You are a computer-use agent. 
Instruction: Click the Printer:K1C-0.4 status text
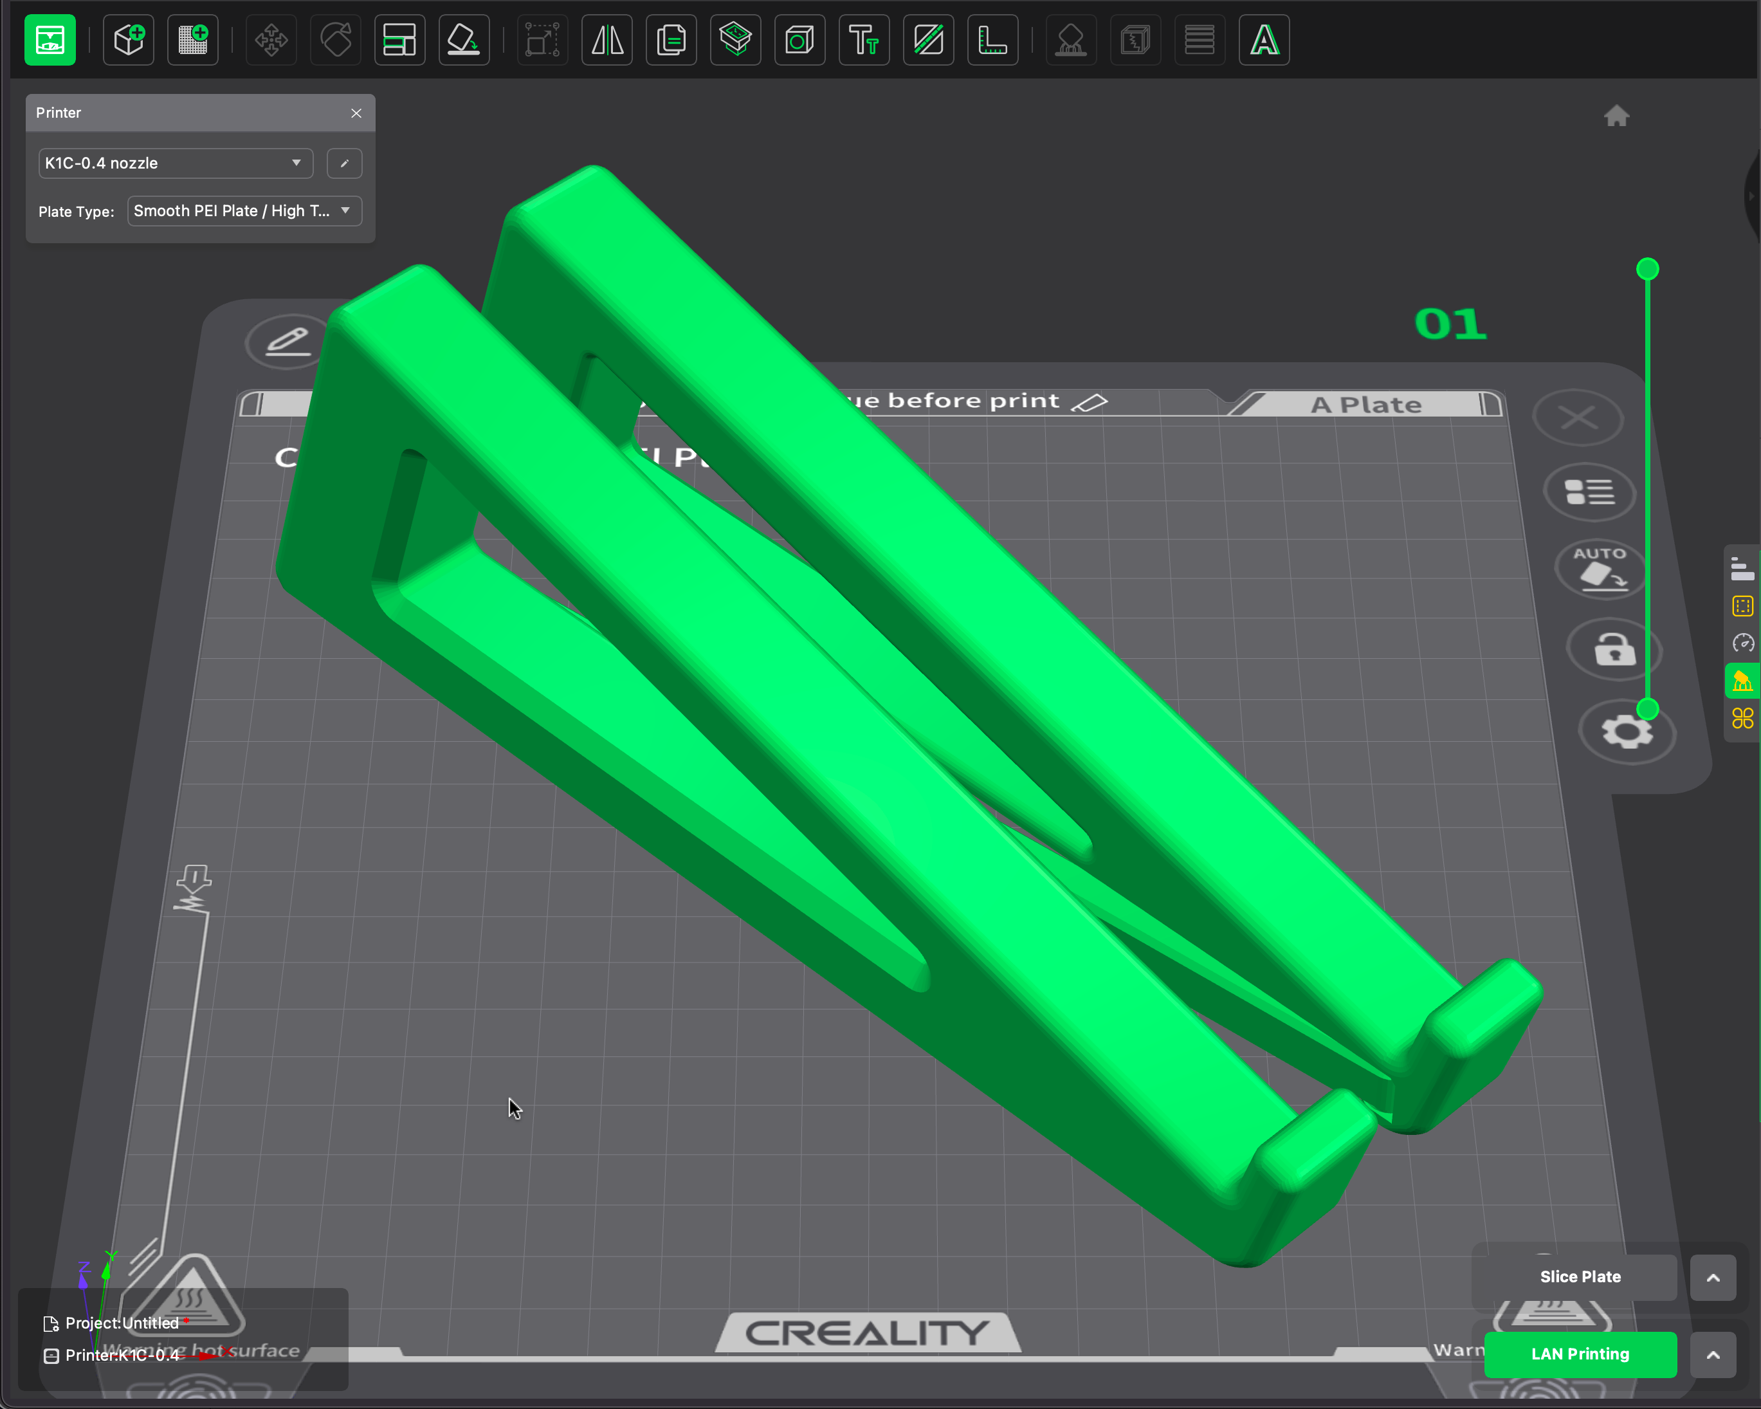122,1355
